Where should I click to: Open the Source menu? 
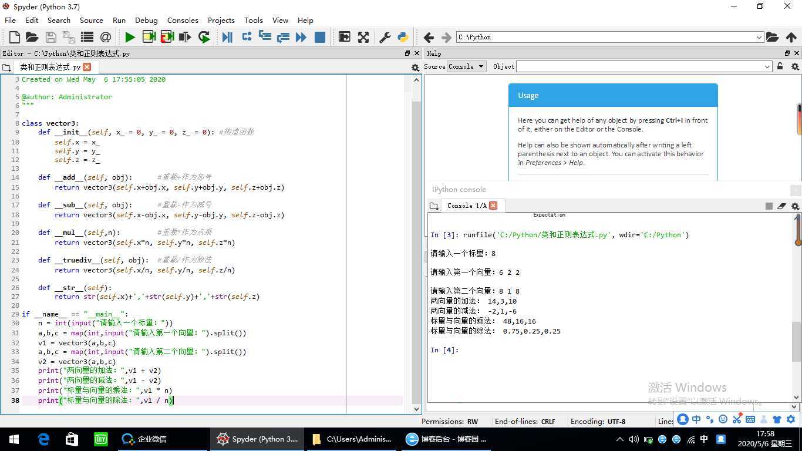[92, 20]
